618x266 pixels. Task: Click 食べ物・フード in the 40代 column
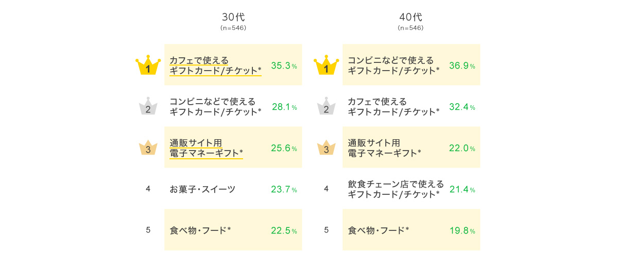point(379,230)
